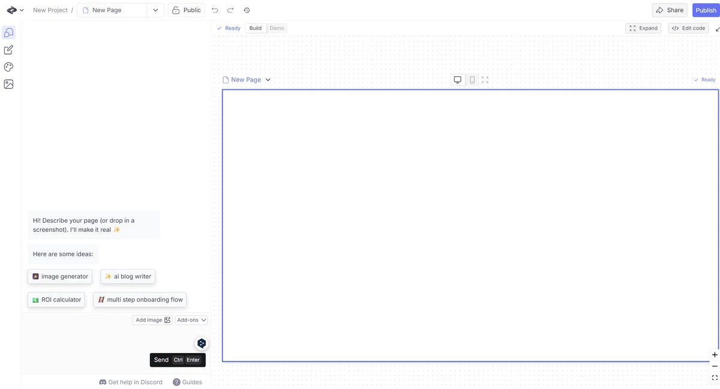This screenshot has height=389, width=720.
Task: Click the collapse arrow icon top right
Action: (718, 28)
